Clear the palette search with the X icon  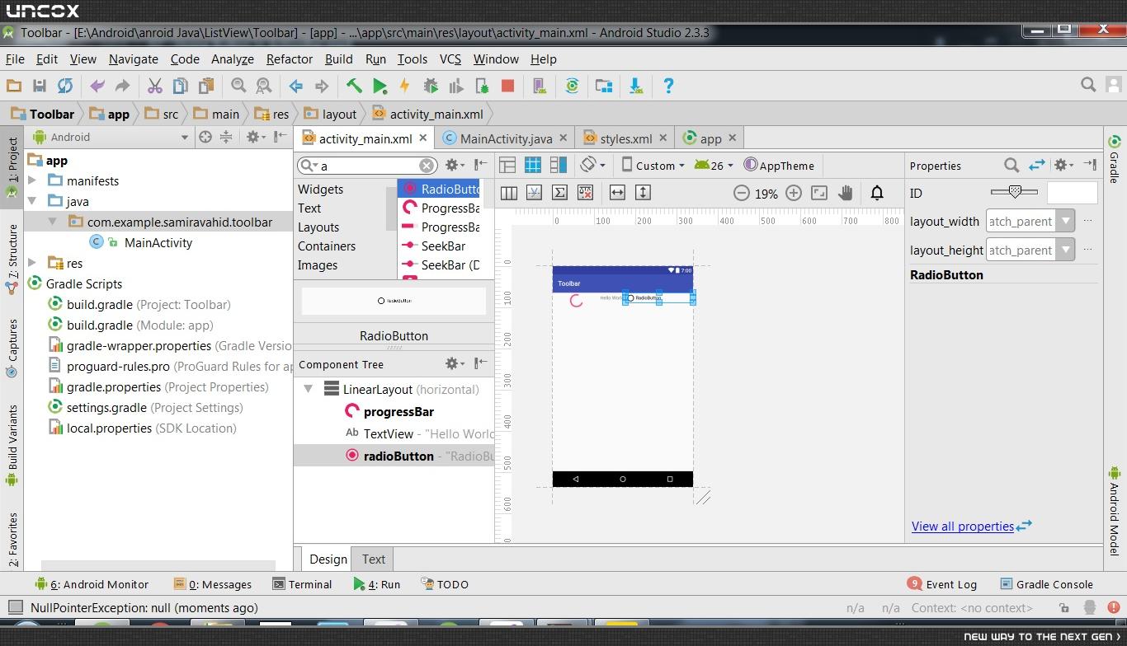(427, 166)
